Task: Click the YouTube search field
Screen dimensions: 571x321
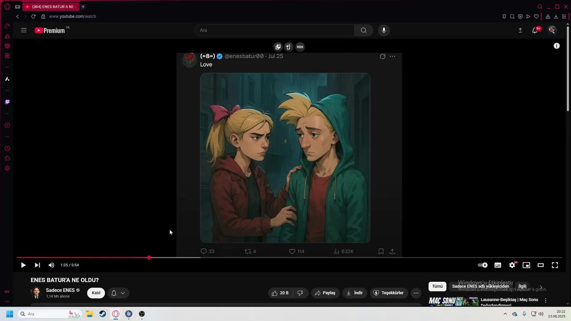Action: tap(274, 30)
